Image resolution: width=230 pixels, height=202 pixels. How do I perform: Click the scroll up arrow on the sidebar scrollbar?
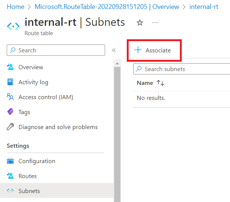coord(117,64)
